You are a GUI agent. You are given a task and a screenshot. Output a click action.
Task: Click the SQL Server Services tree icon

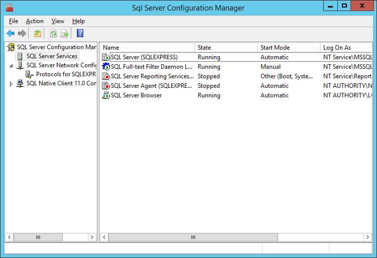click(20, 56)
